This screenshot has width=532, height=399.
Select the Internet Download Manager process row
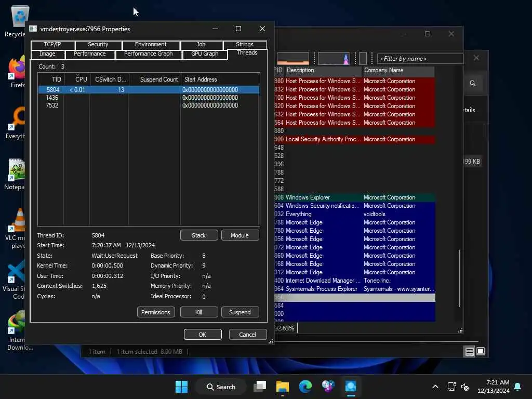pyautogui.click(x=354, y=281)
